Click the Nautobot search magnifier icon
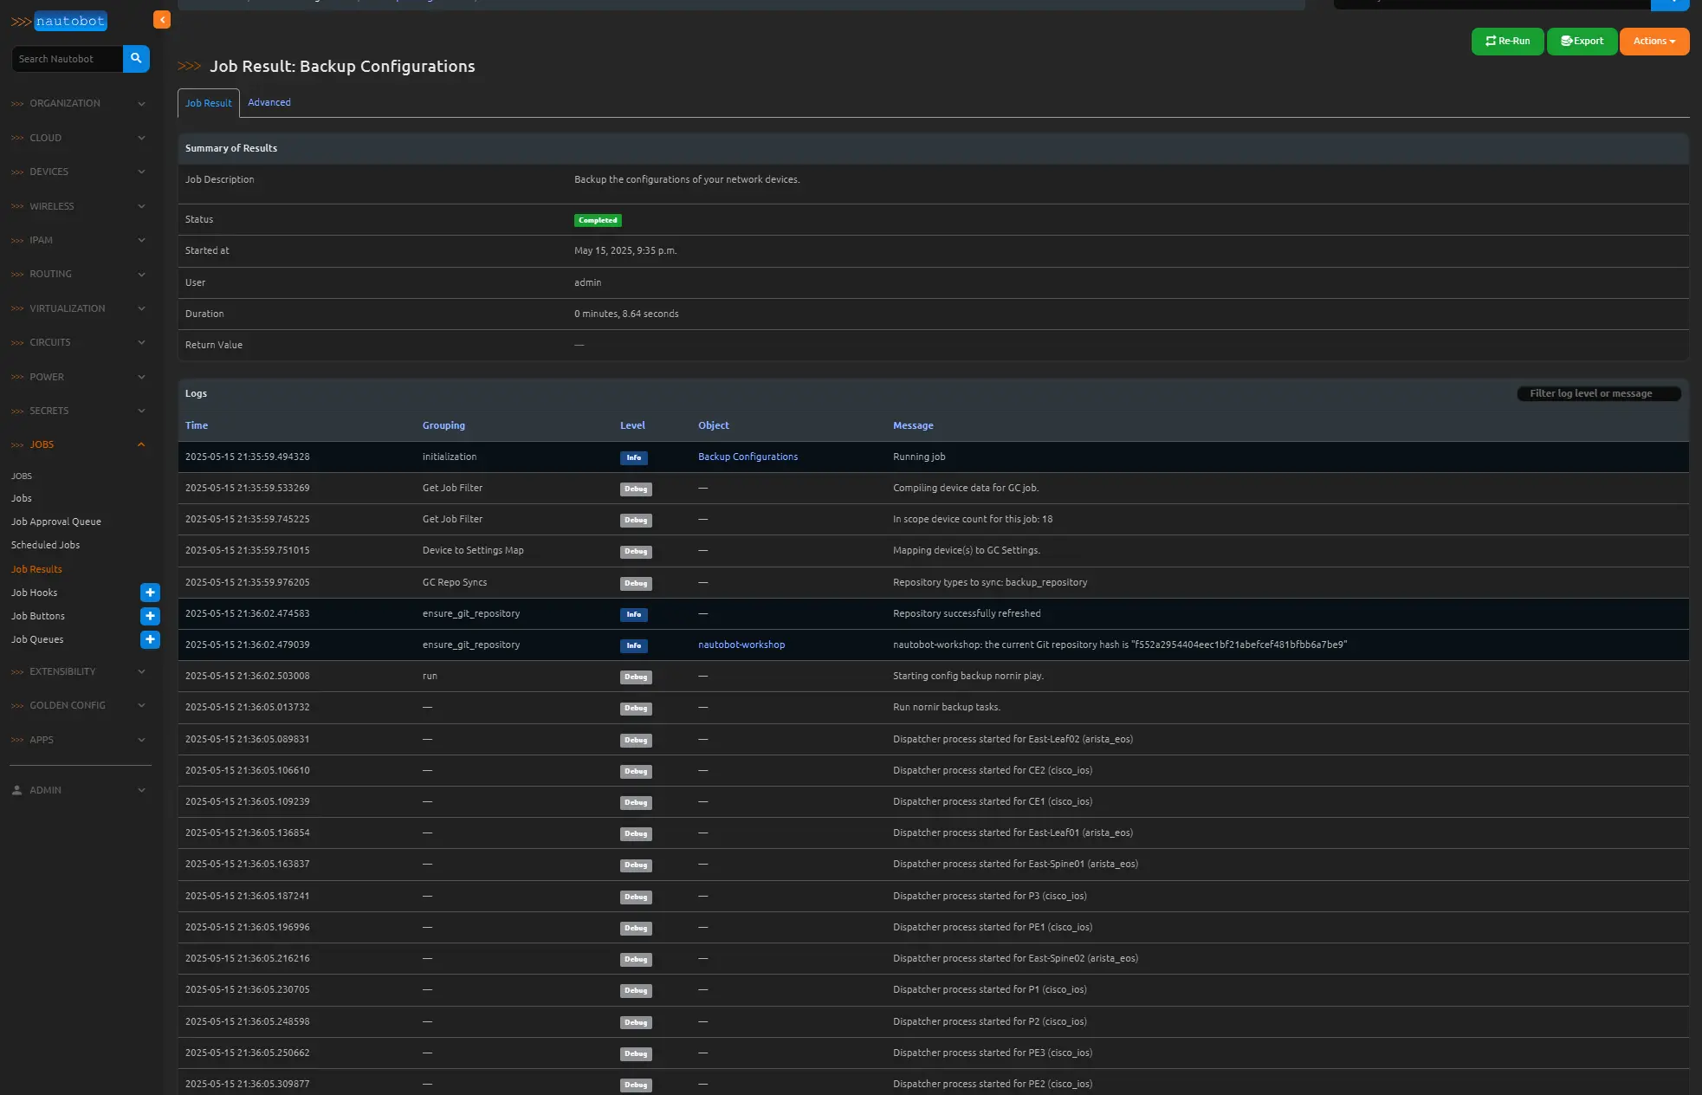The width and height of the screenshot is (1702, 1095). coord(136,59)
